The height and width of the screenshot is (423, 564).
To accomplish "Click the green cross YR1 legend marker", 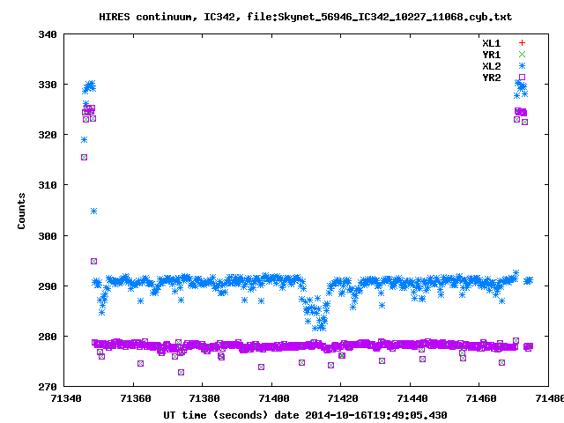I will 522,55.
